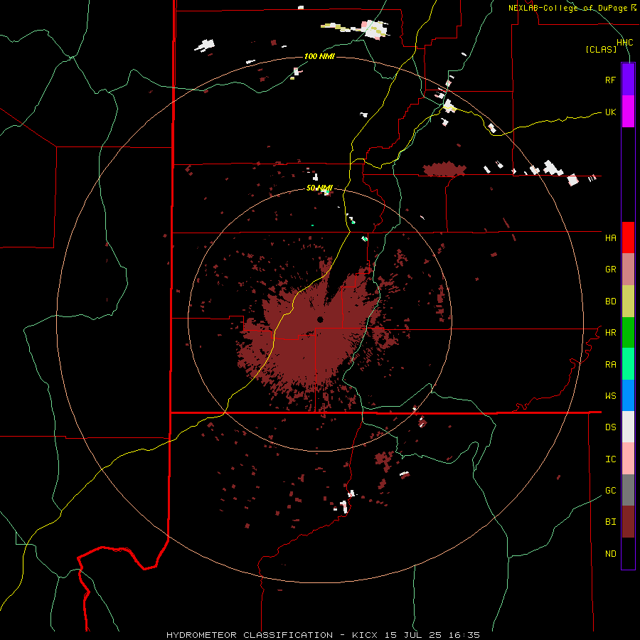The height and width of the screenshot is (640, 640).
Task: Click the BI brown legend swatch
Action: pyautogui.click(x=628, y=522)
